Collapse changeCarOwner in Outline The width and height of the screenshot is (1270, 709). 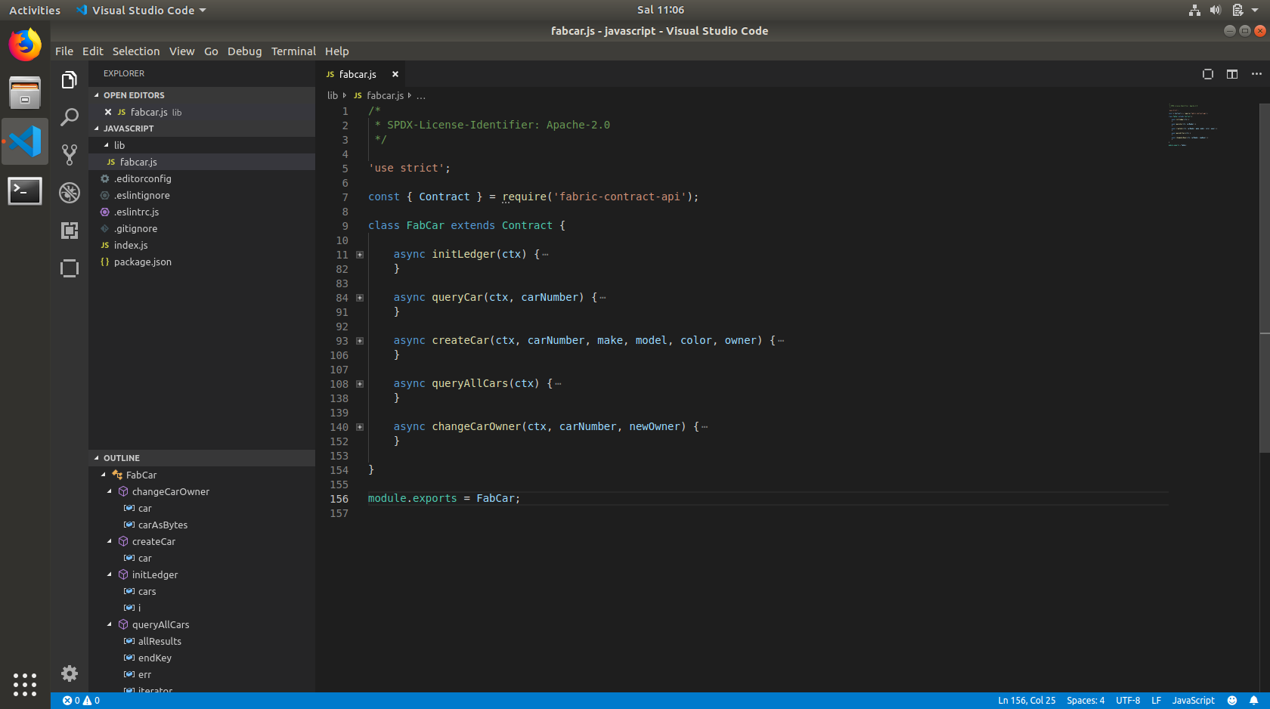[x=110, y=491]
